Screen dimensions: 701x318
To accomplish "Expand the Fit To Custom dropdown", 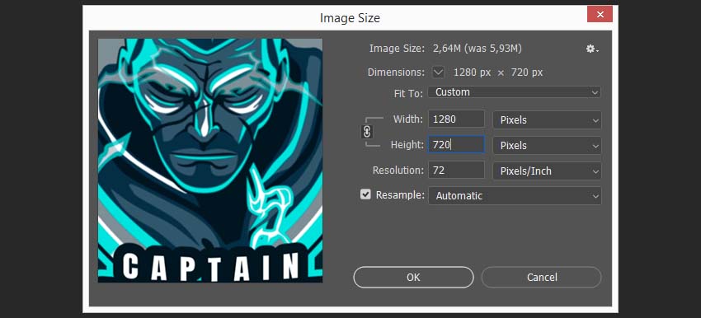I will pos(514,92).
